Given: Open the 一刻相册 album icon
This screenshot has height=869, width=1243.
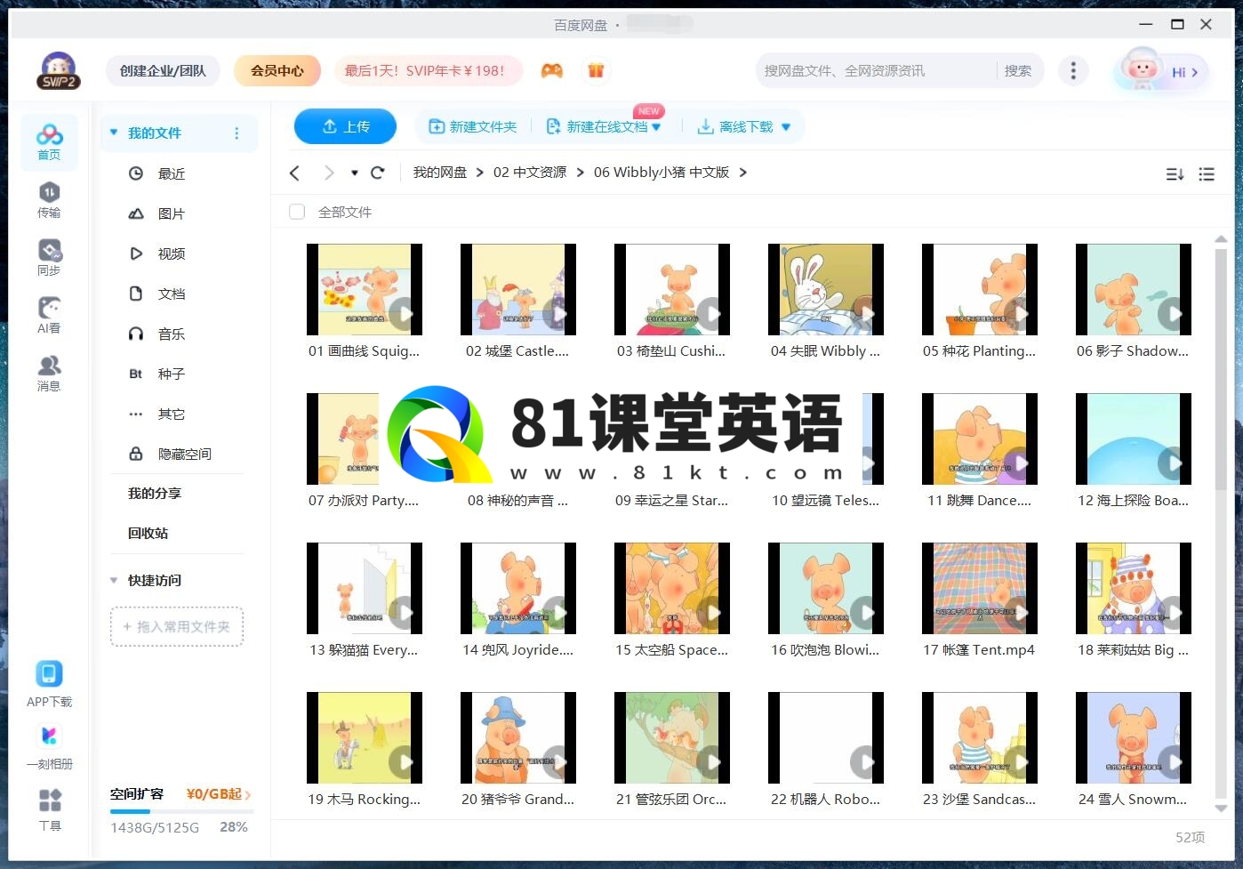Looking at the screenshot, I should pos(49,747).
